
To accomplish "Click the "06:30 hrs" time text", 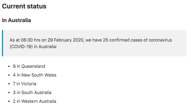I will coord(31,40).
